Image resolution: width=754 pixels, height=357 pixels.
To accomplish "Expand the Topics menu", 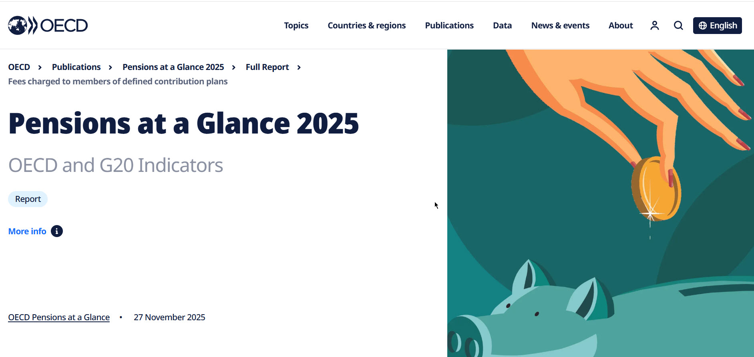I will point(296,26).
